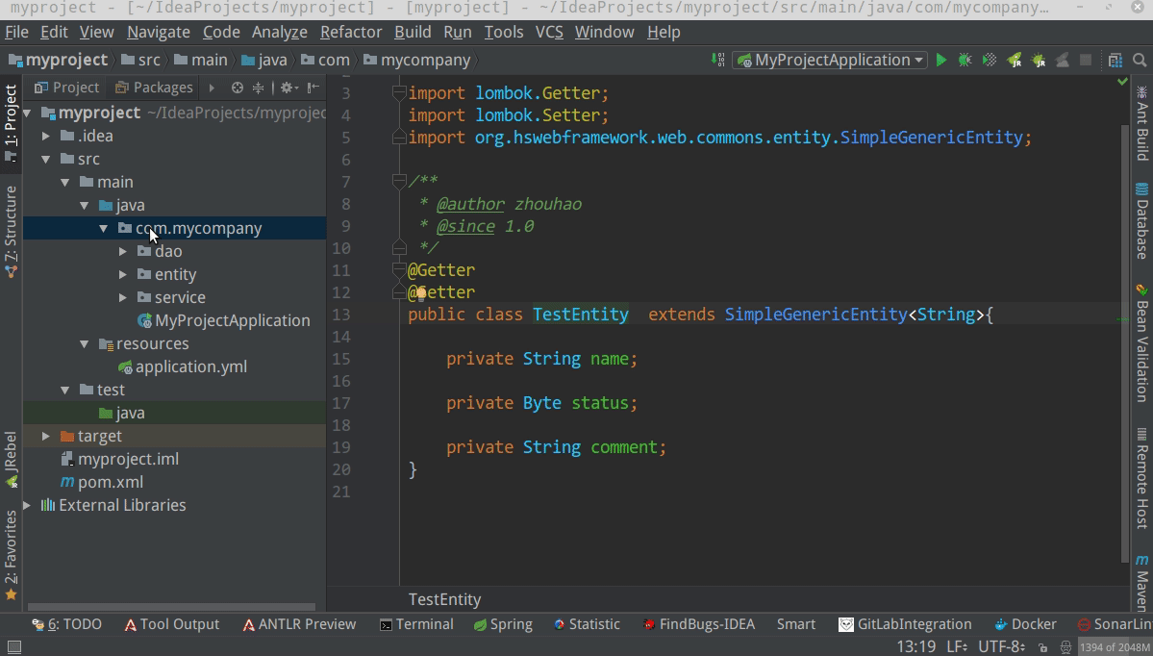Open project panel gear settings menu
The image size is (1153, 656).
point(288,88)
